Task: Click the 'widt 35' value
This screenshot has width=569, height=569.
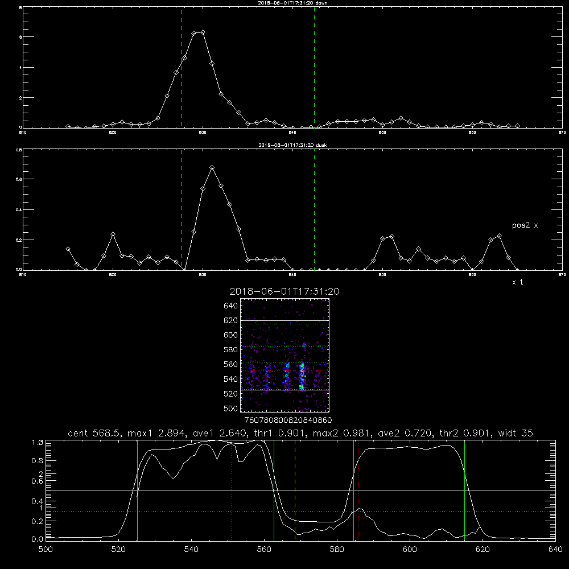Action: pyautogui.click(x=516, y=433)
